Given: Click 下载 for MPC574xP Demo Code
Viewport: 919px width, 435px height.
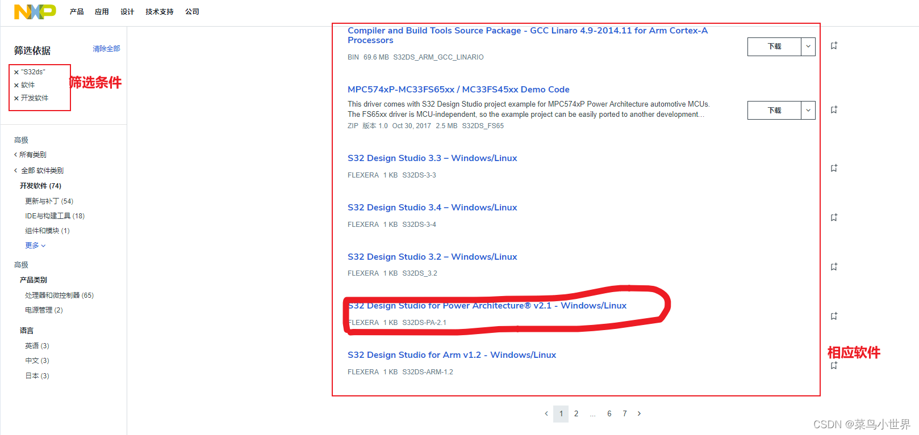Looking at the screenshot, I should click(x=774, y=110).
